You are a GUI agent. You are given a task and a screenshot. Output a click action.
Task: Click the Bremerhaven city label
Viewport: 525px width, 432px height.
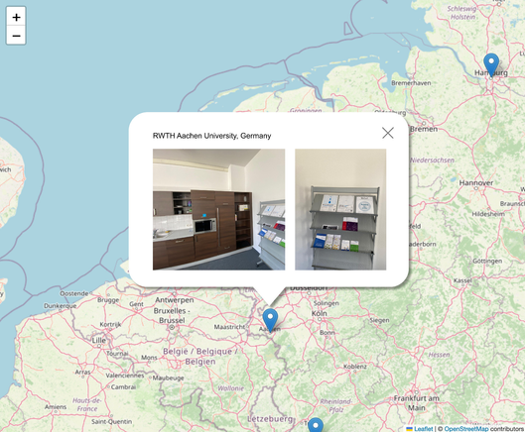click(x=411, y=83)
